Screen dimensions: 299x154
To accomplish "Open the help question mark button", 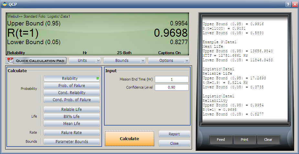I will (x=289, y=5).
